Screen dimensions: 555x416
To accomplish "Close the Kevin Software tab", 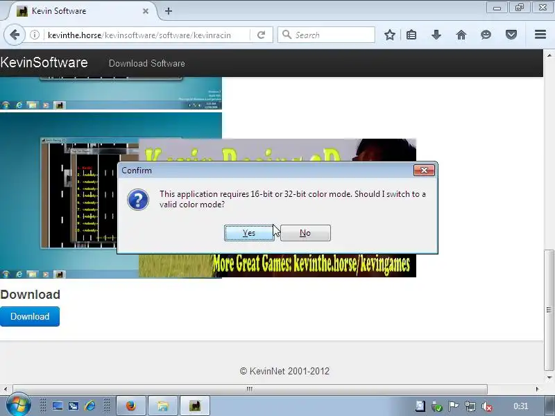I will [x=146, y=11].
